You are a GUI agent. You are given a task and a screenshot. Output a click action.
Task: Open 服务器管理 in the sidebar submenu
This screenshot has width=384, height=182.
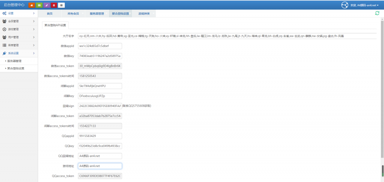tap(14, 61)
